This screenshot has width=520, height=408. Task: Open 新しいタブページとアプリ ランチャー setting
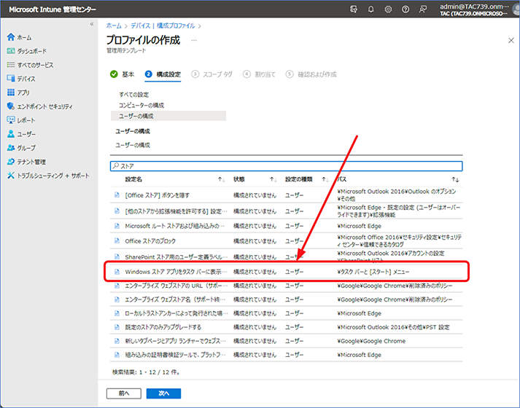pyautogui.click(x=175, y=341)
